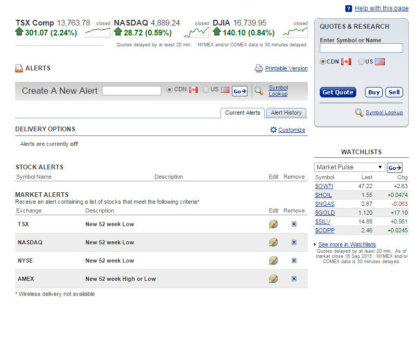
Task: Remove the AMEX market alert
Action: click(x=294, y=279)
